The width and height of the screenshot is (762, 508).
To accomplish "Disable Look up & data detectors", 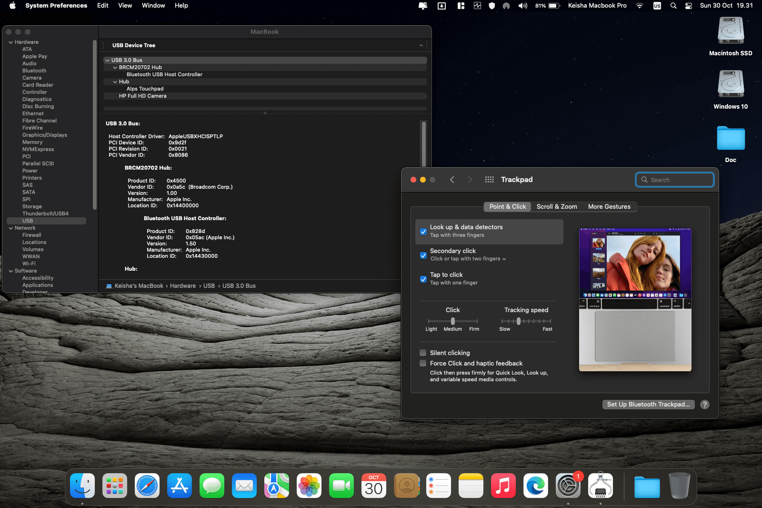I will [x=423, y=232].
